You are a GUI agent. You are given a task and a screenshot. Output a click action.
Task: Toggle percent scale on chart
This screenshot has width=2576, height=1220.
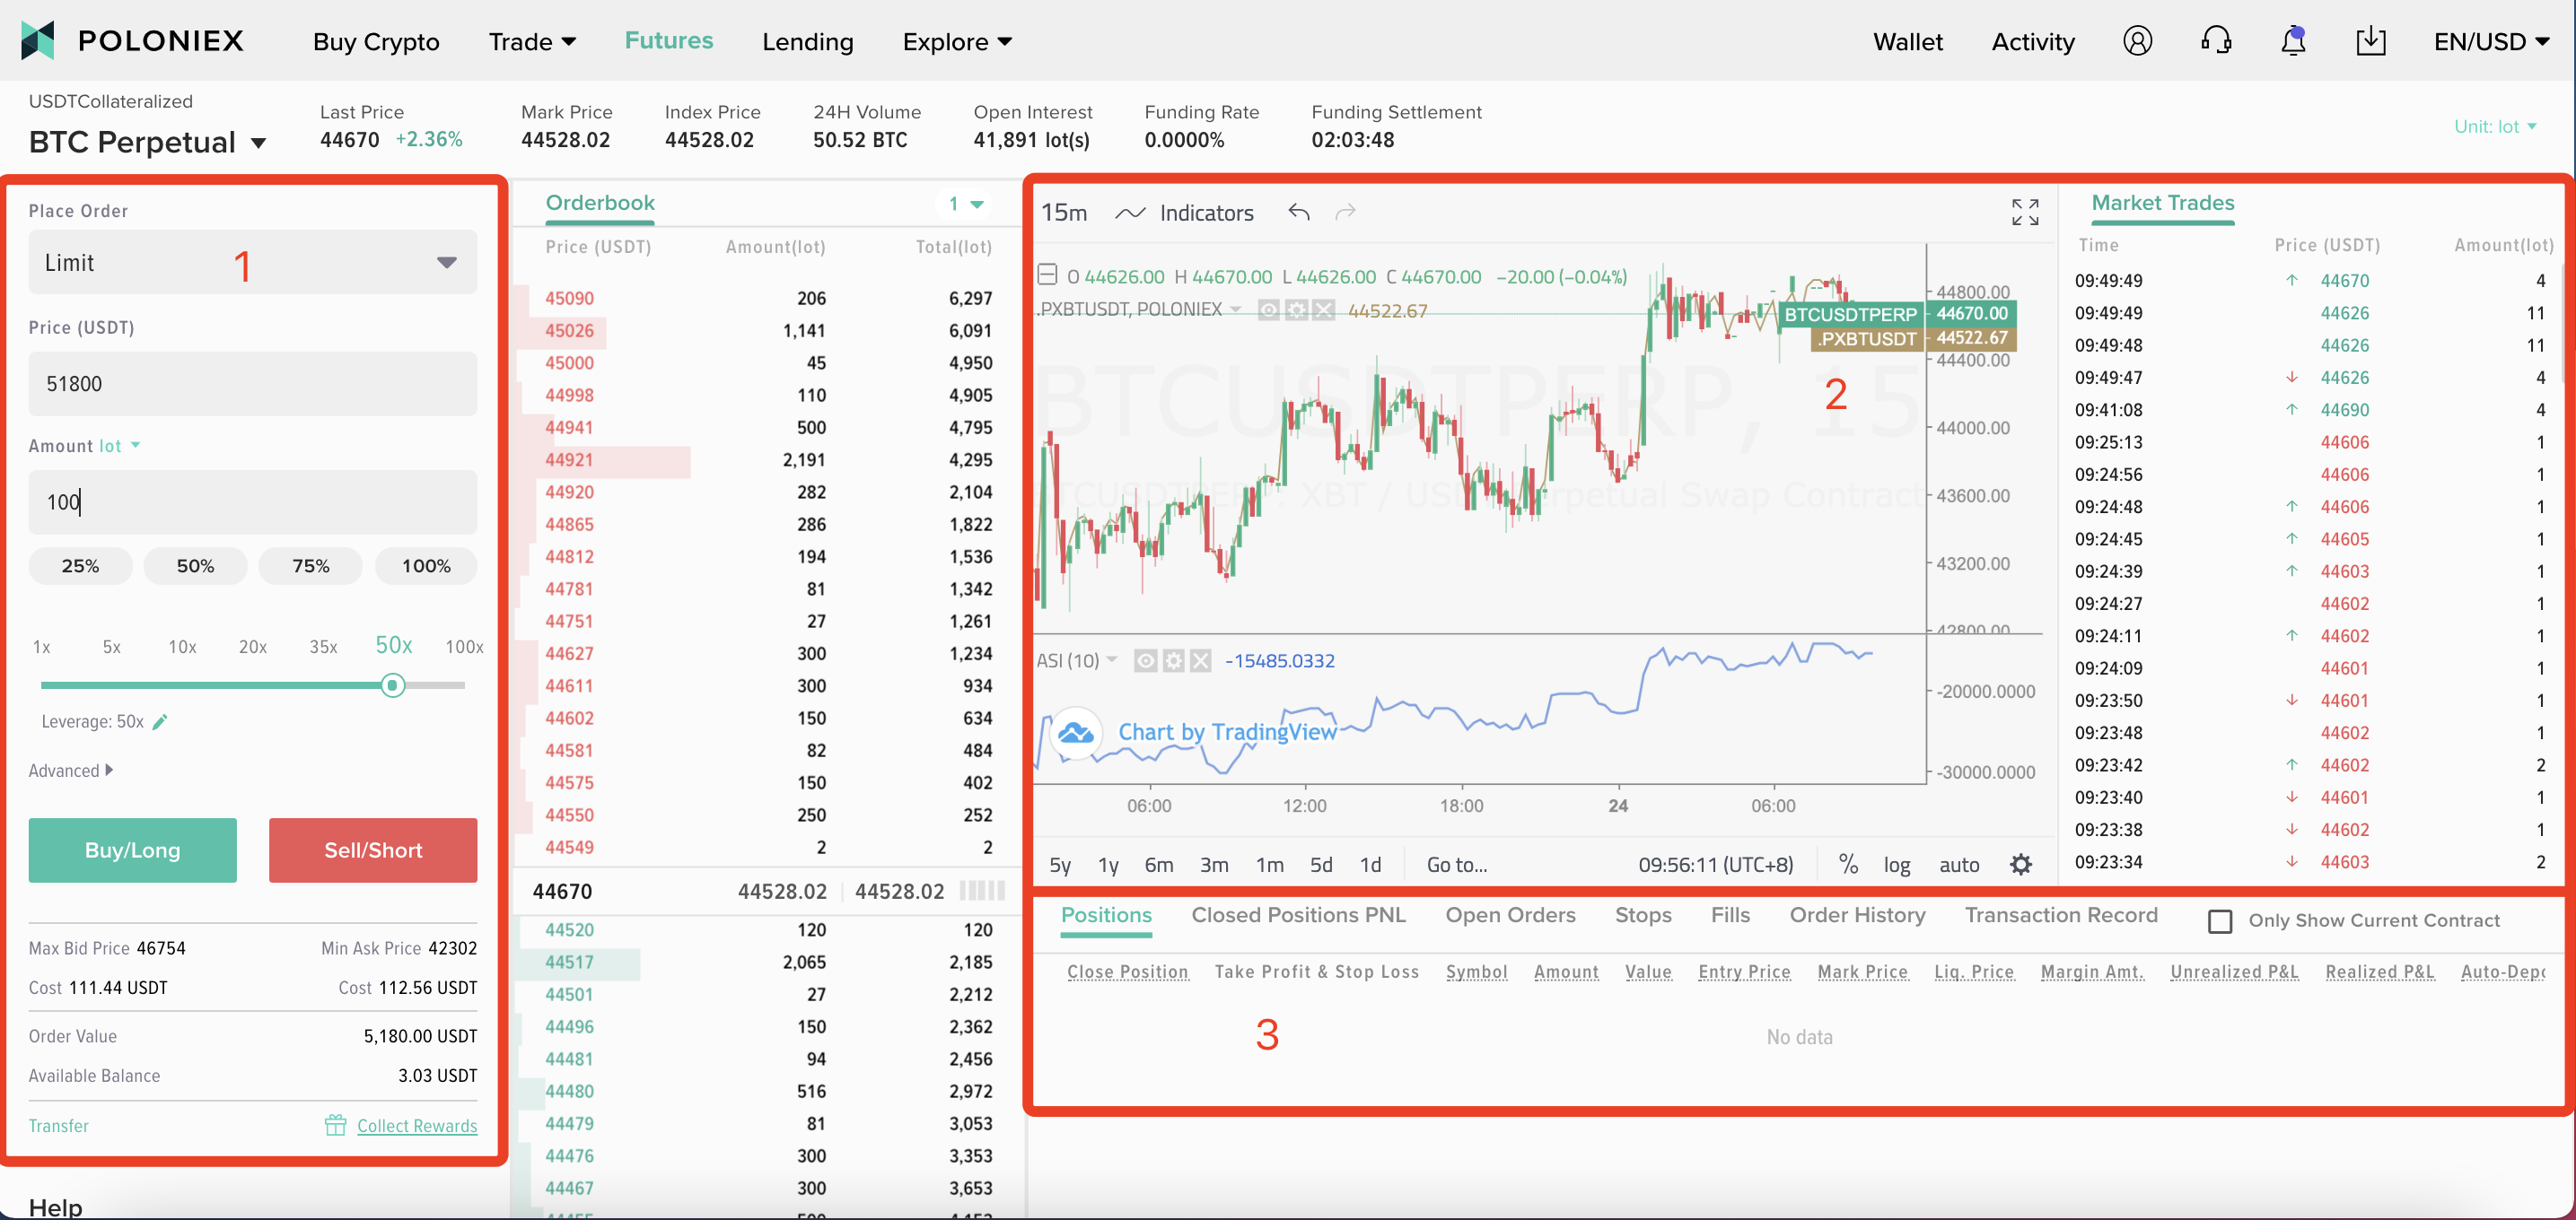[x=1848, y=864]
